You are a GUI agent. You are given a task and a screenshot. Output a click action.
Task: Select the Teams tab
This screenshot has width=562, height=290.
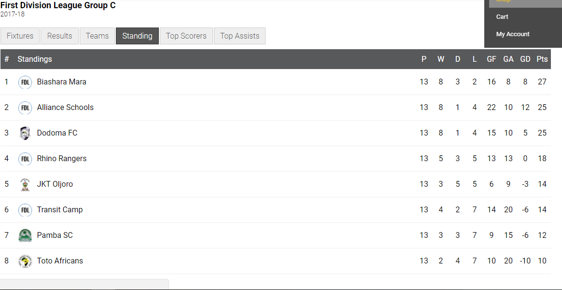coord(98,36)
